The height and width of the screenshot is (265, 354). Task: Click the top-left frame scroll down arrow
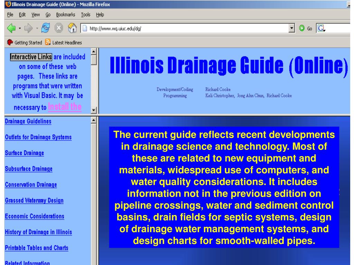tap(94, 110)
